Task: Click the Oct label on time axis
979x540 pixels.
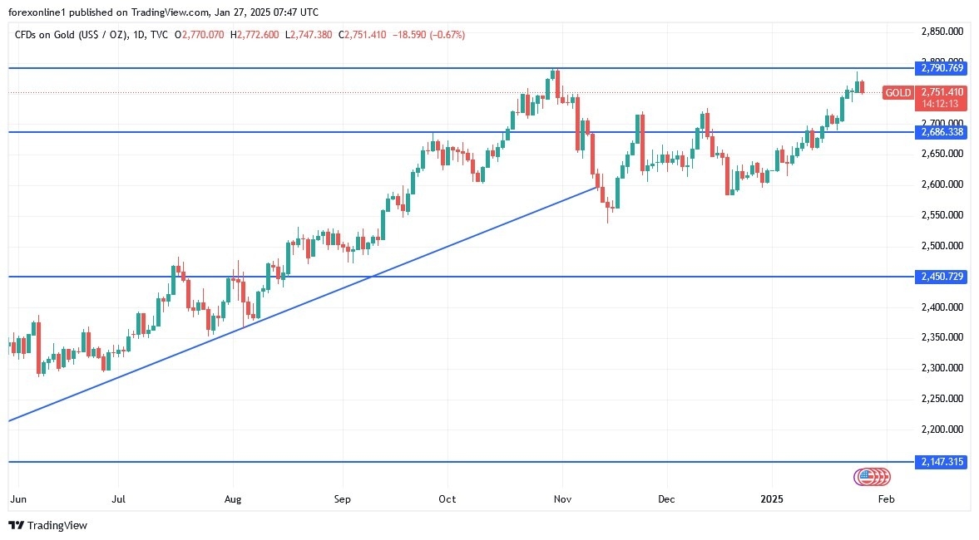Action: [447, 499]
